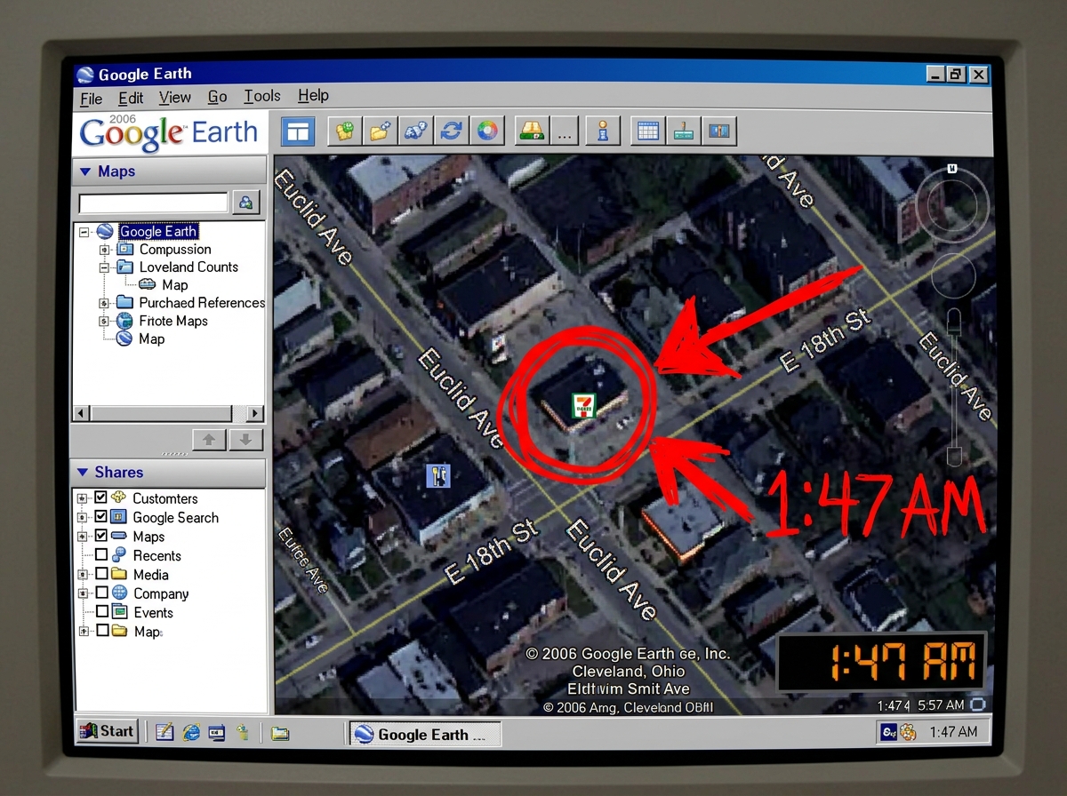This screenshot has height=796, width=1067.
Task: Toggle the sidebar panel layout button
Action: tap(299, 131)
